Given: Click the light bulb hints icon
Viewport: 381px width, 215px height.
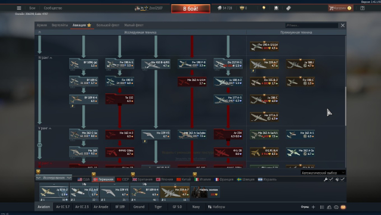Looking at the screenshot, I should (264, 8).
